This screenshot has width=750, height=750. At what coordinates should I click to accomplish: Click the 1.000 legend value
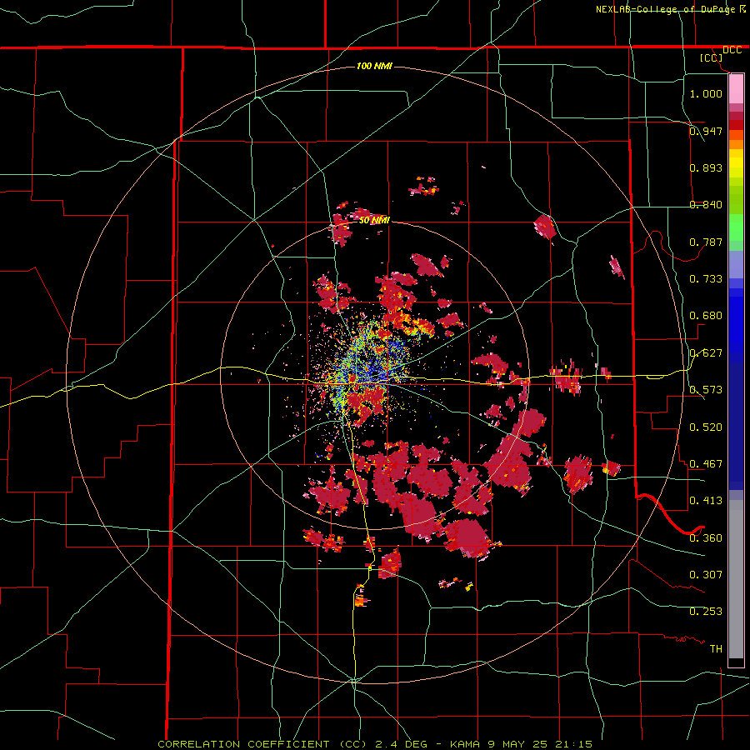[706, 93]
